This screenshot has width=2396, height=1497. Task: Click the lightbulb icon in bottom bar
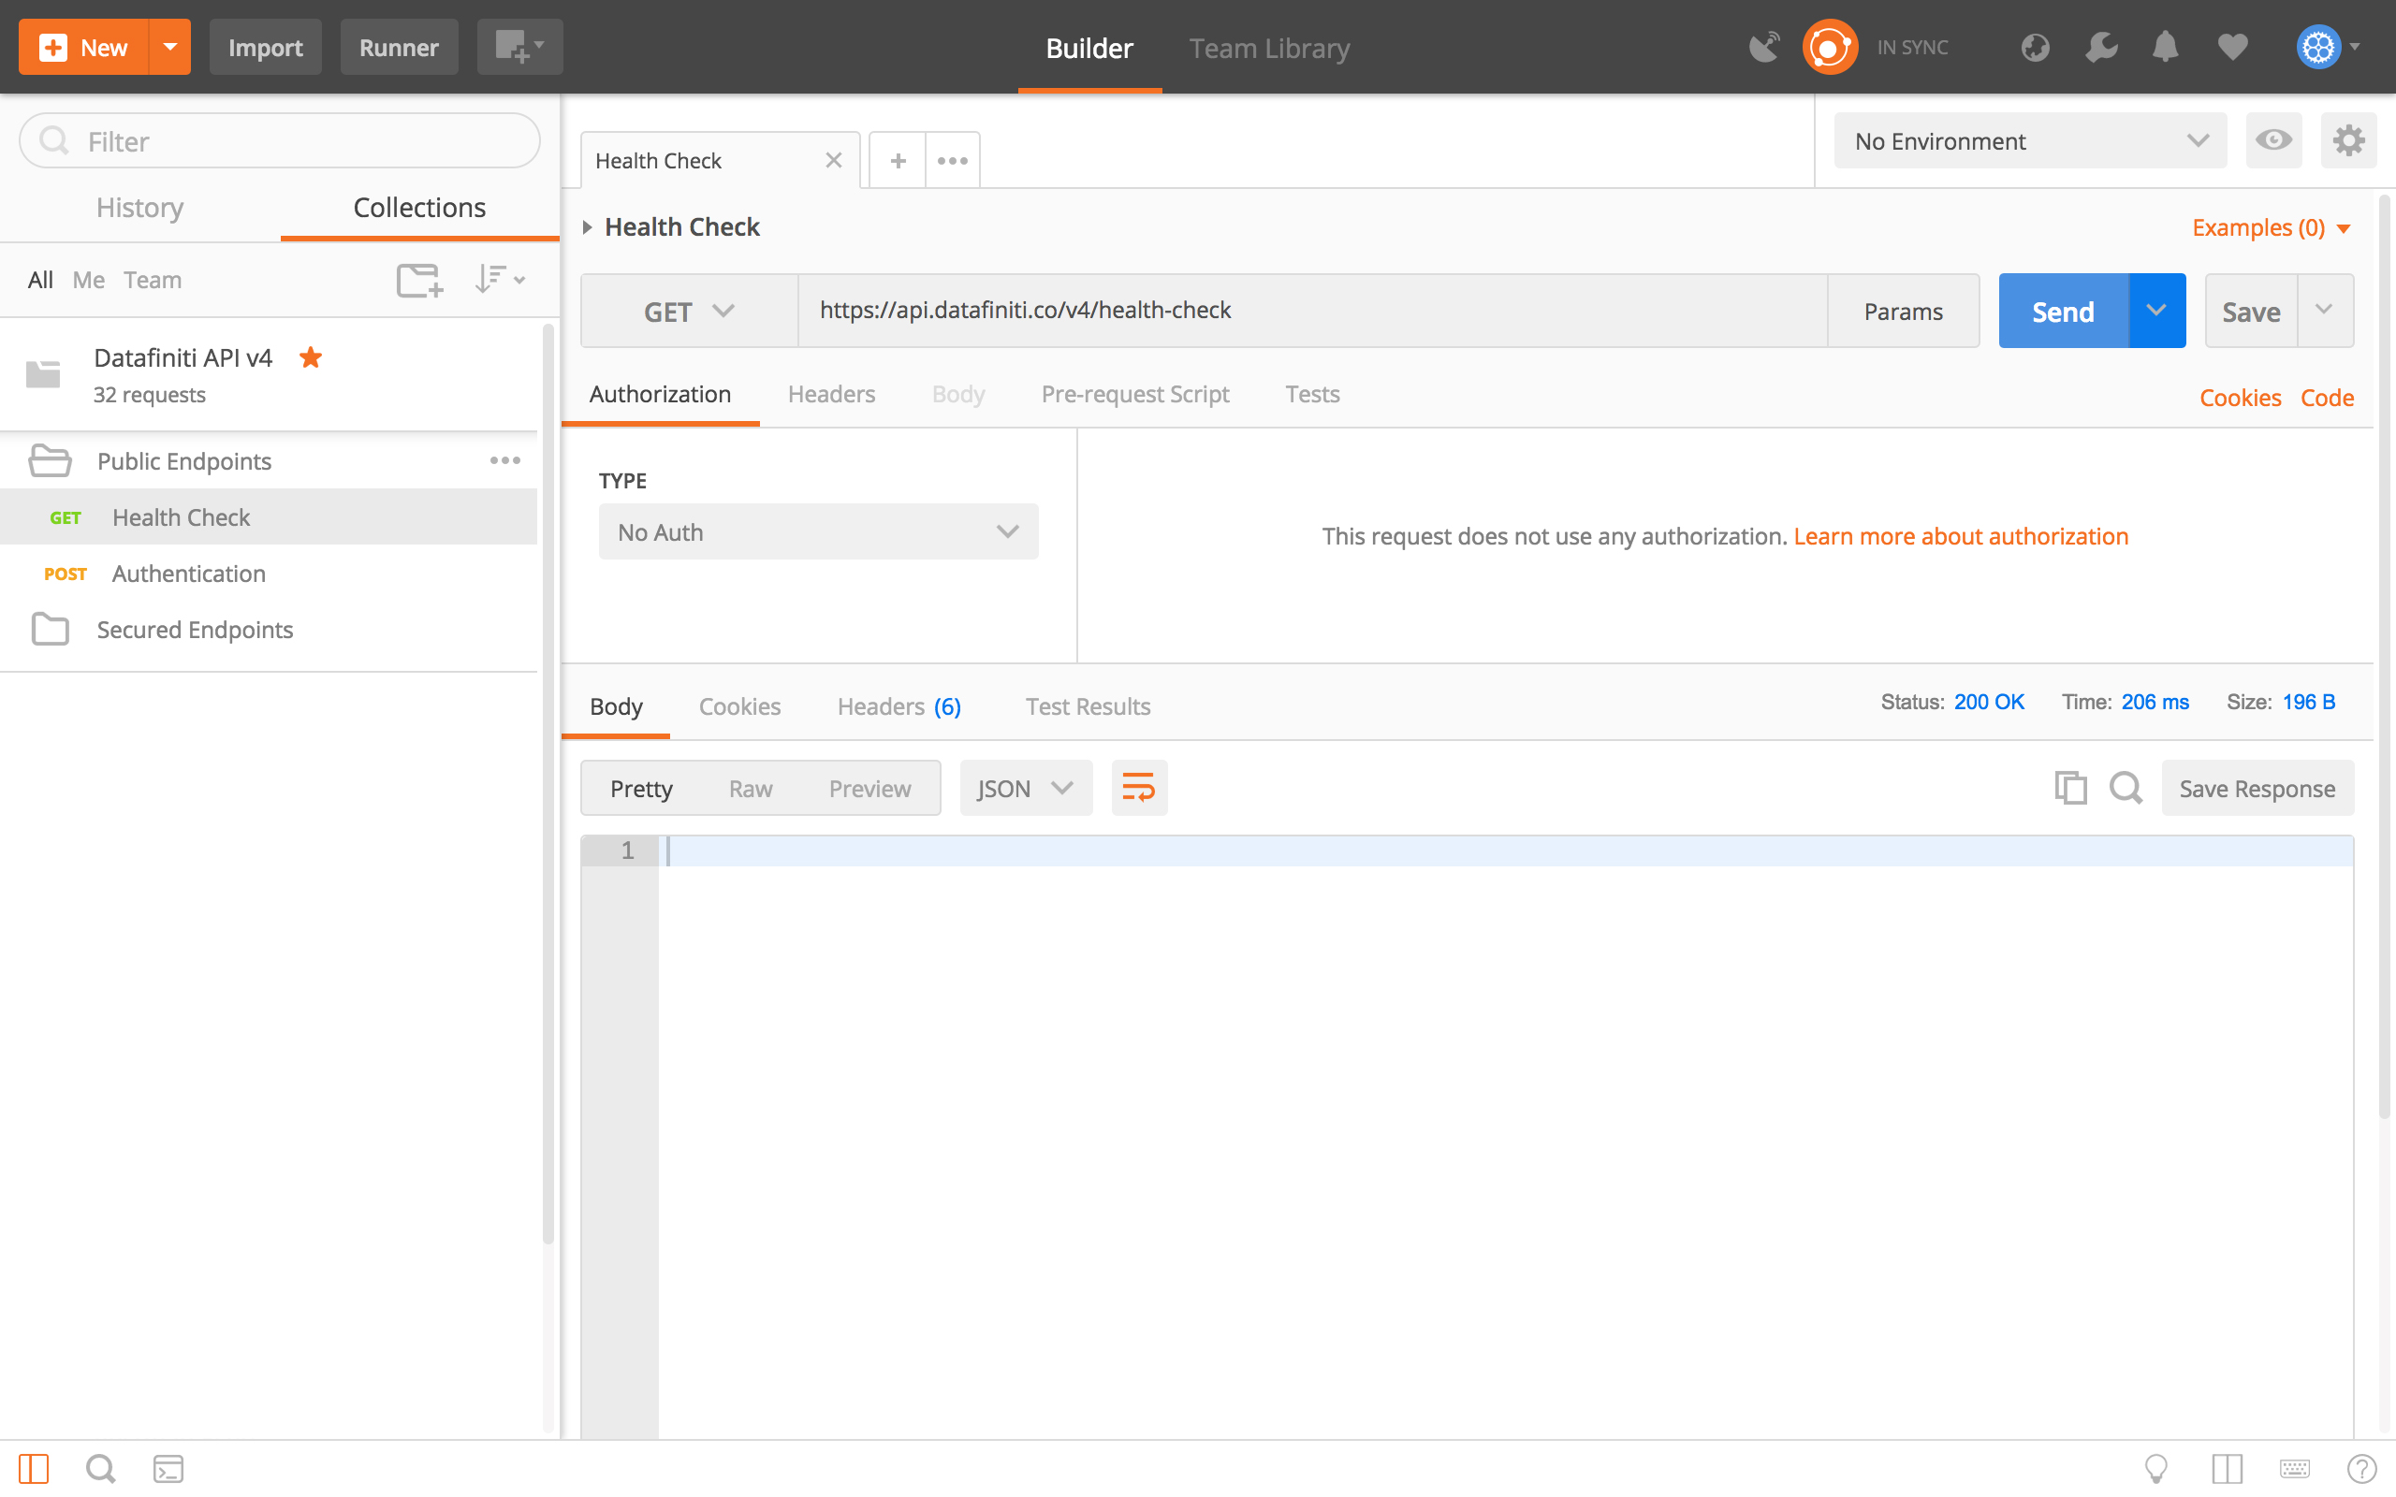point(2155,1469)
